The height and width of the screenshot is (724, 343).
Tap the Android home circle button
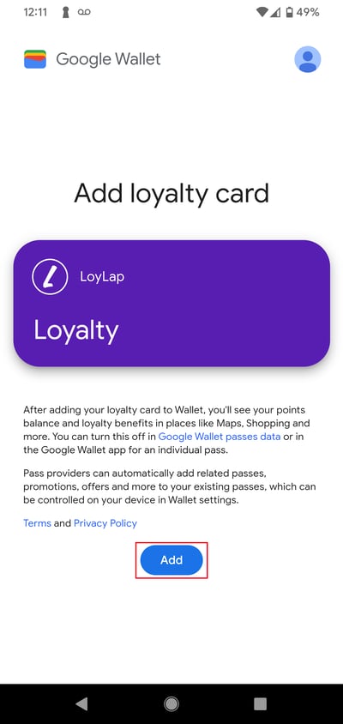coord(171,703)
